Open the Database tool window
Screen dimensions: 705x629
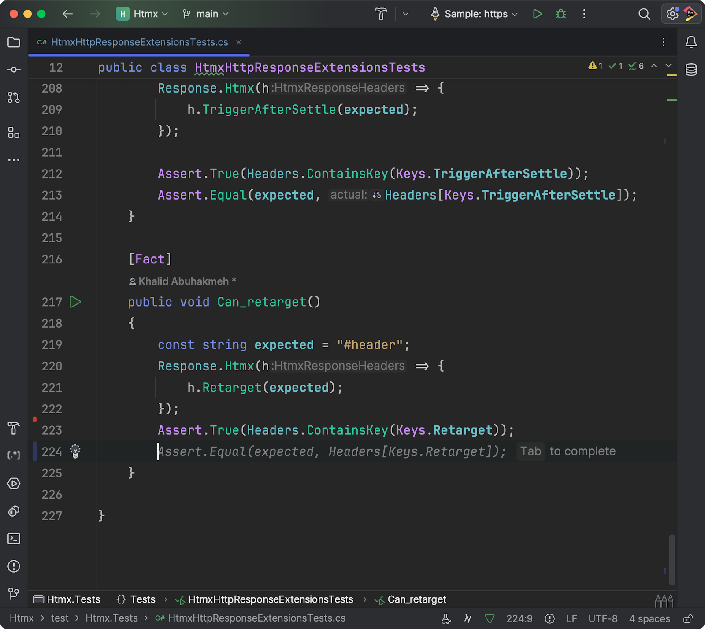tap(691, 70)
